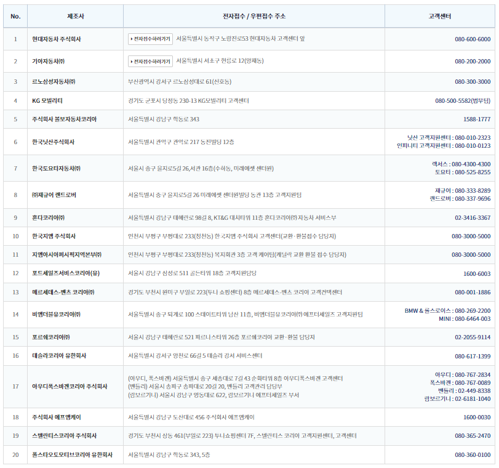The image size is (499, 468).
Task: Select phone number 080-365-2470
Action: click(x=473, y=435)
